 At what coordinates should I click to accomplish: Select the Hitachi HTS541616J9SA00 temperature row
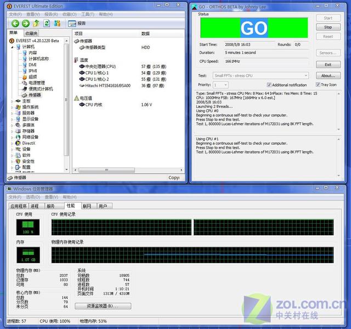tap(122, 86)
